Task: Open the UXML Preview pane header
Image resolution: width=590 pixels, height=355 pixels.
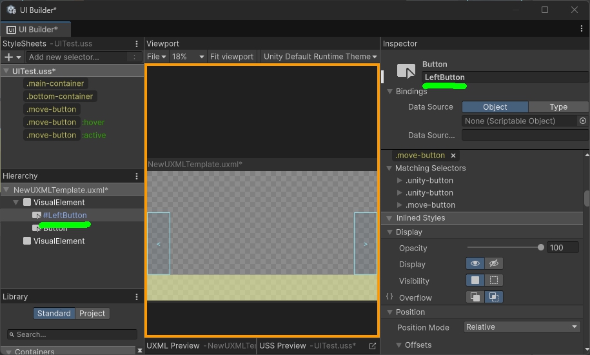Action: [201, 346]
